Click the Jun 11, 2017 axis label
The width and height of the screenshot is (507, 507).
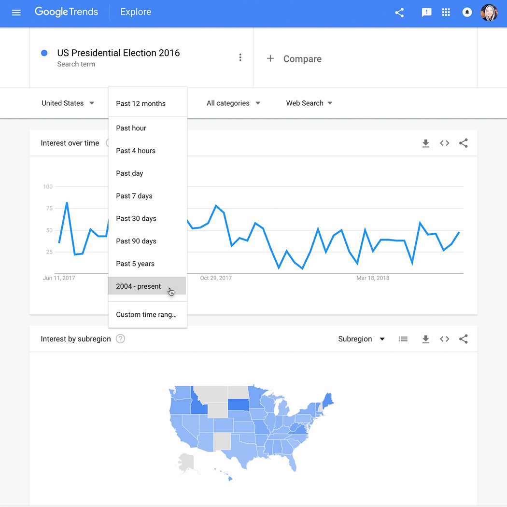[59, 278]
